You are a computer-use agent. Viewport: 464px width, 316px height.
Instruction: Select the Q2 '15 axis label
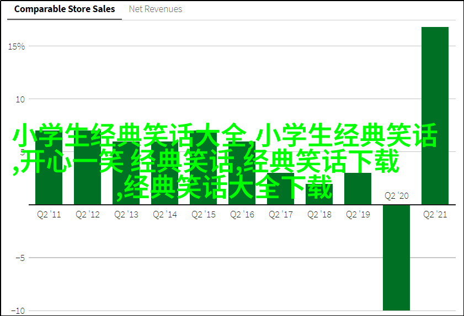click(204, 215)
